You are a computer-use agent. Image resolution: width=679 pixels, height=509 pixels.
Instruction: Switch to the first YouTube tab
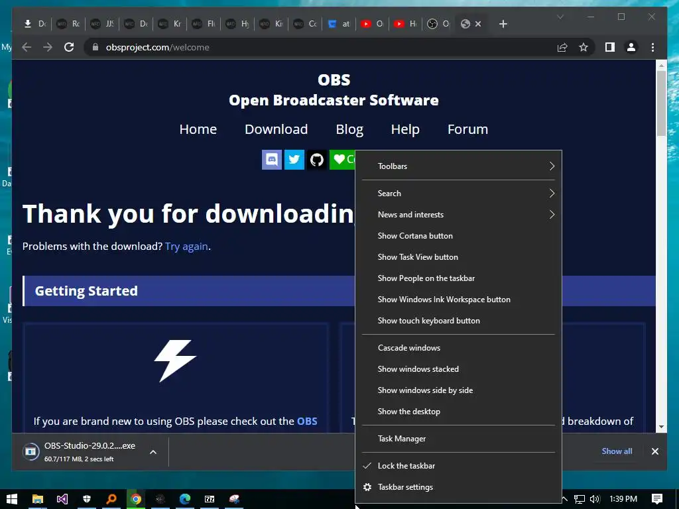click(372, 24)
